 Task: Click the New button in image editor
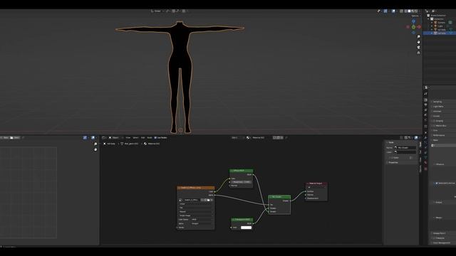[x=5, y=137]
